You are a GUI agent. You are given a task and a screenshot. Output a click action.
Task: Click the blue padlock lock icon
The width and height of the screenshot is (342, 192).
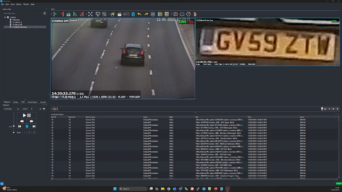point(133,14)
